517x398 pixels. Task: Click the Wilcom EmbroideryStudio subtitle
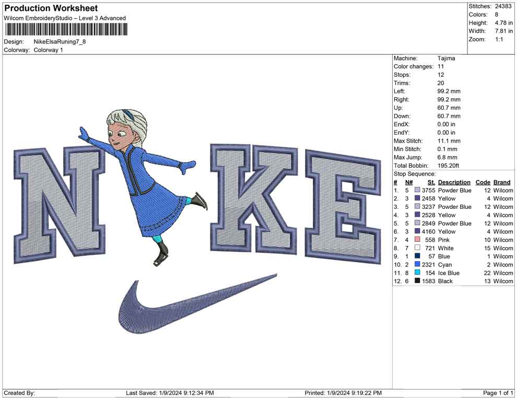[65, 18]
